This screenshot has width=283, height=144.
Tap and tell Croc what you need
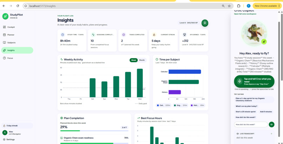coord(254,81)
